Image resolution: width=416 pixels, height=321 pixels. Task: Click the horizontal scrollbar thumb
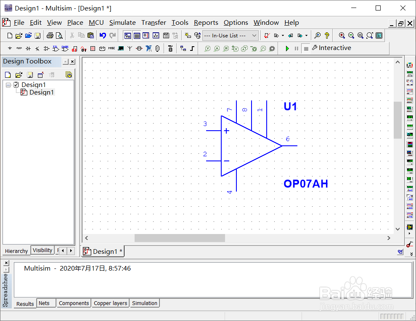point(180,238)
